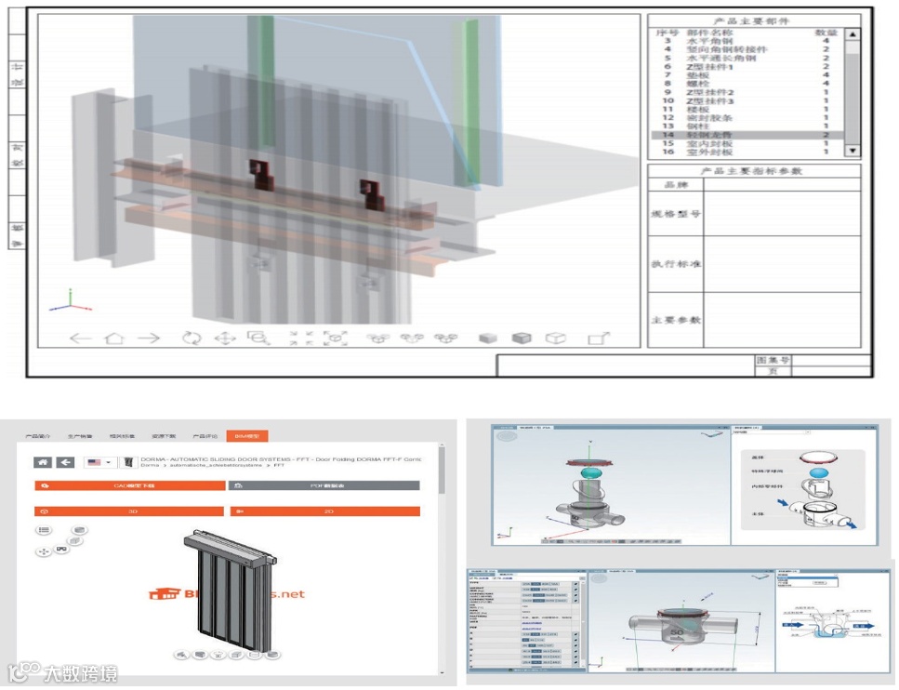Select the rotate tool in the 3D viewer toolbar
This screenshot has width=899, height=690.
[192, 338]
